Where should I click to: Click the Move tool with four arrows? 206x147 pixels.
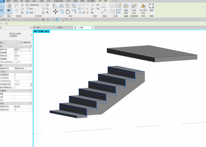click(x=55, y=12)
